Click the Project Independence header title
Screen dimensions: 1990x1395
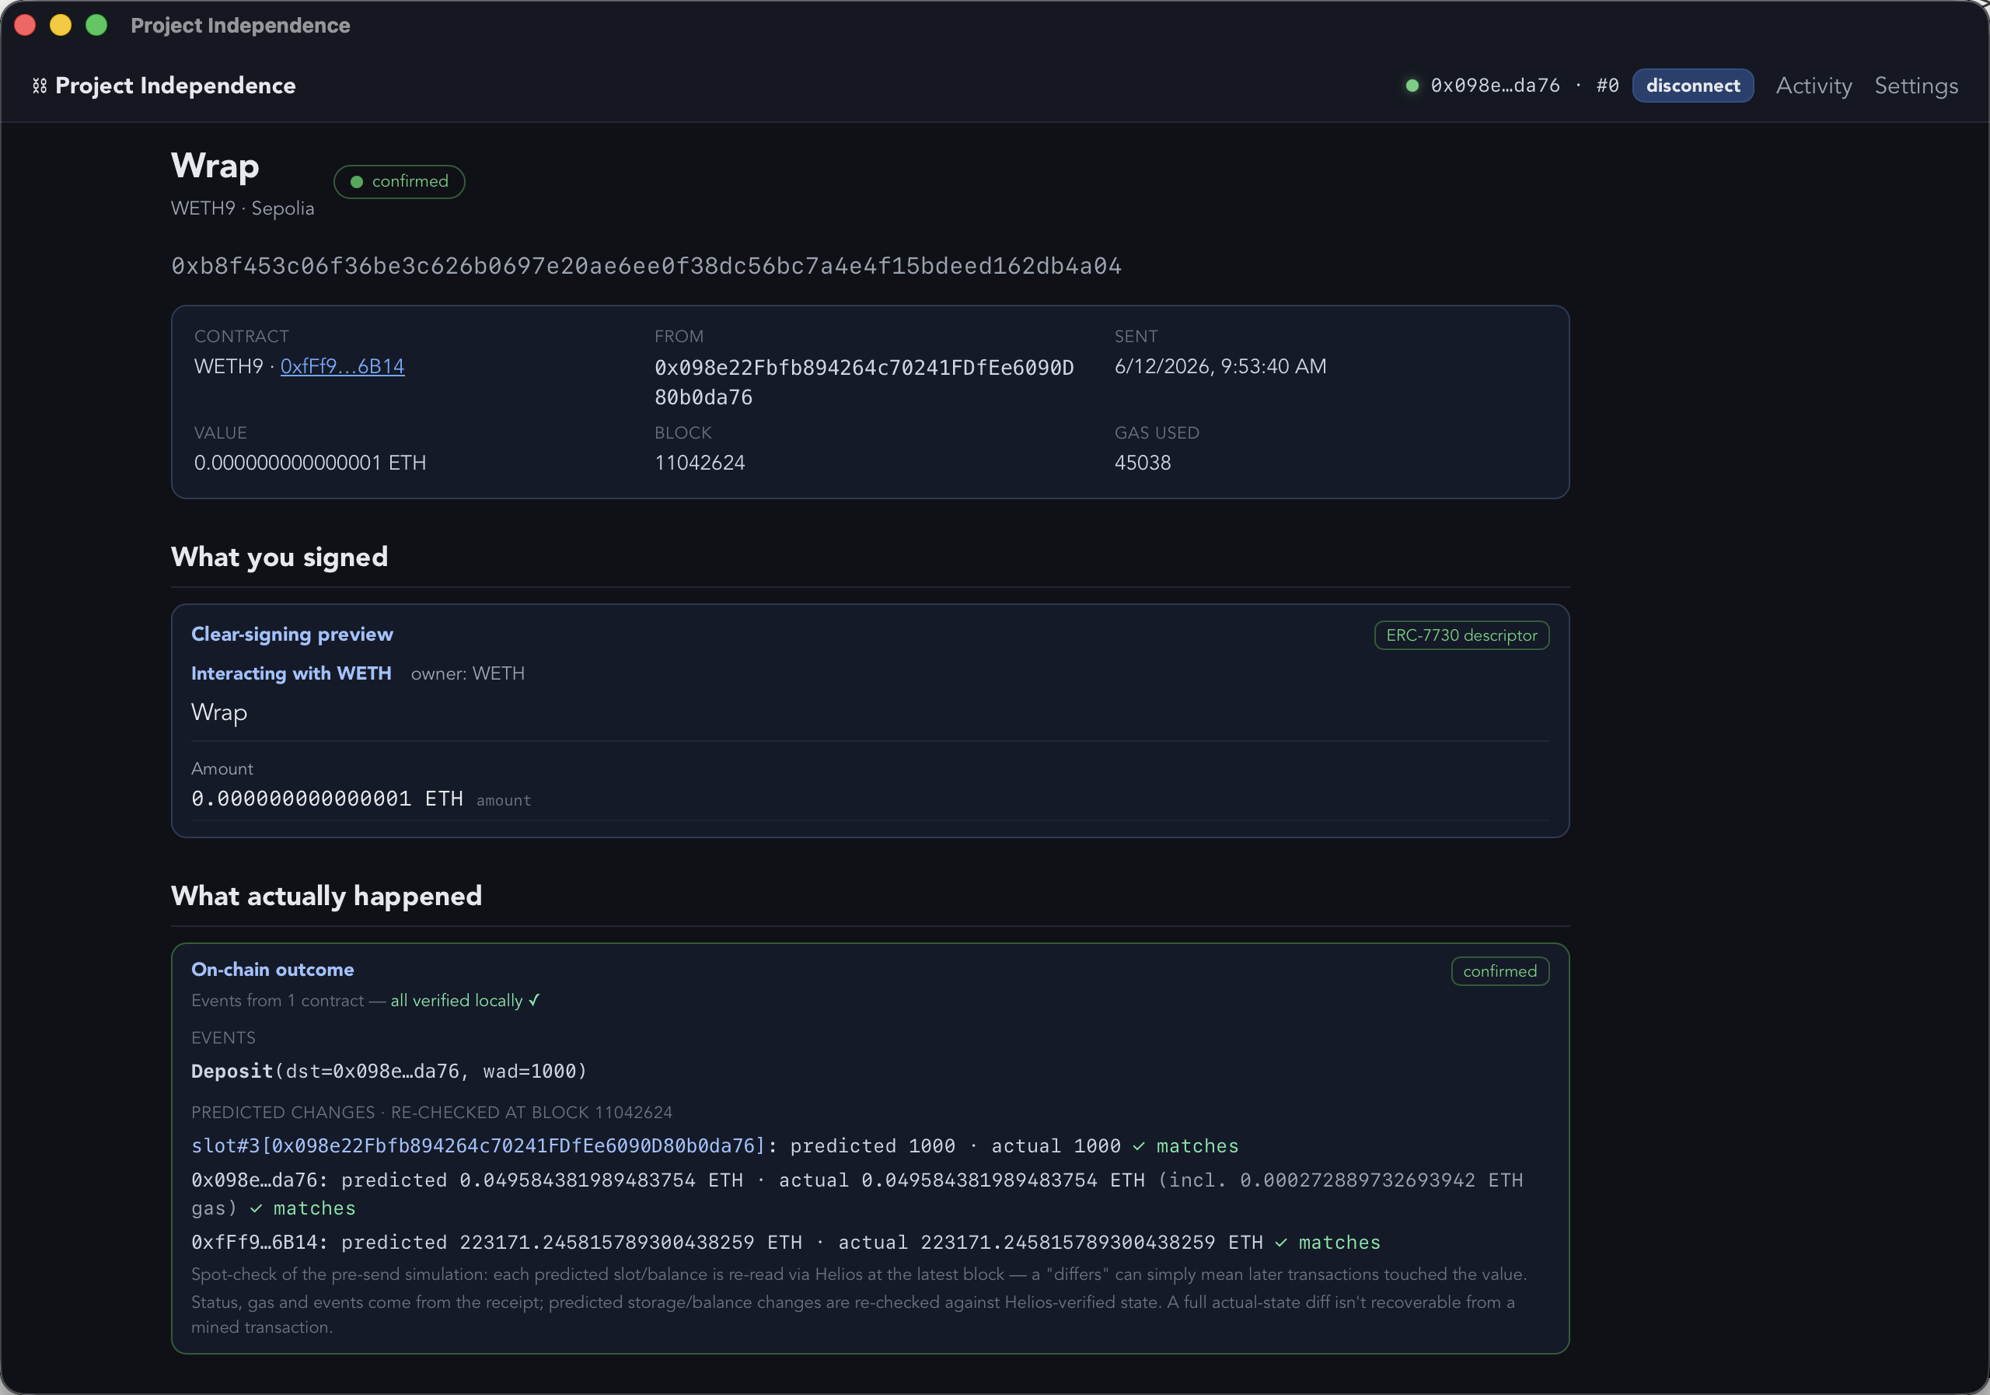175,86
